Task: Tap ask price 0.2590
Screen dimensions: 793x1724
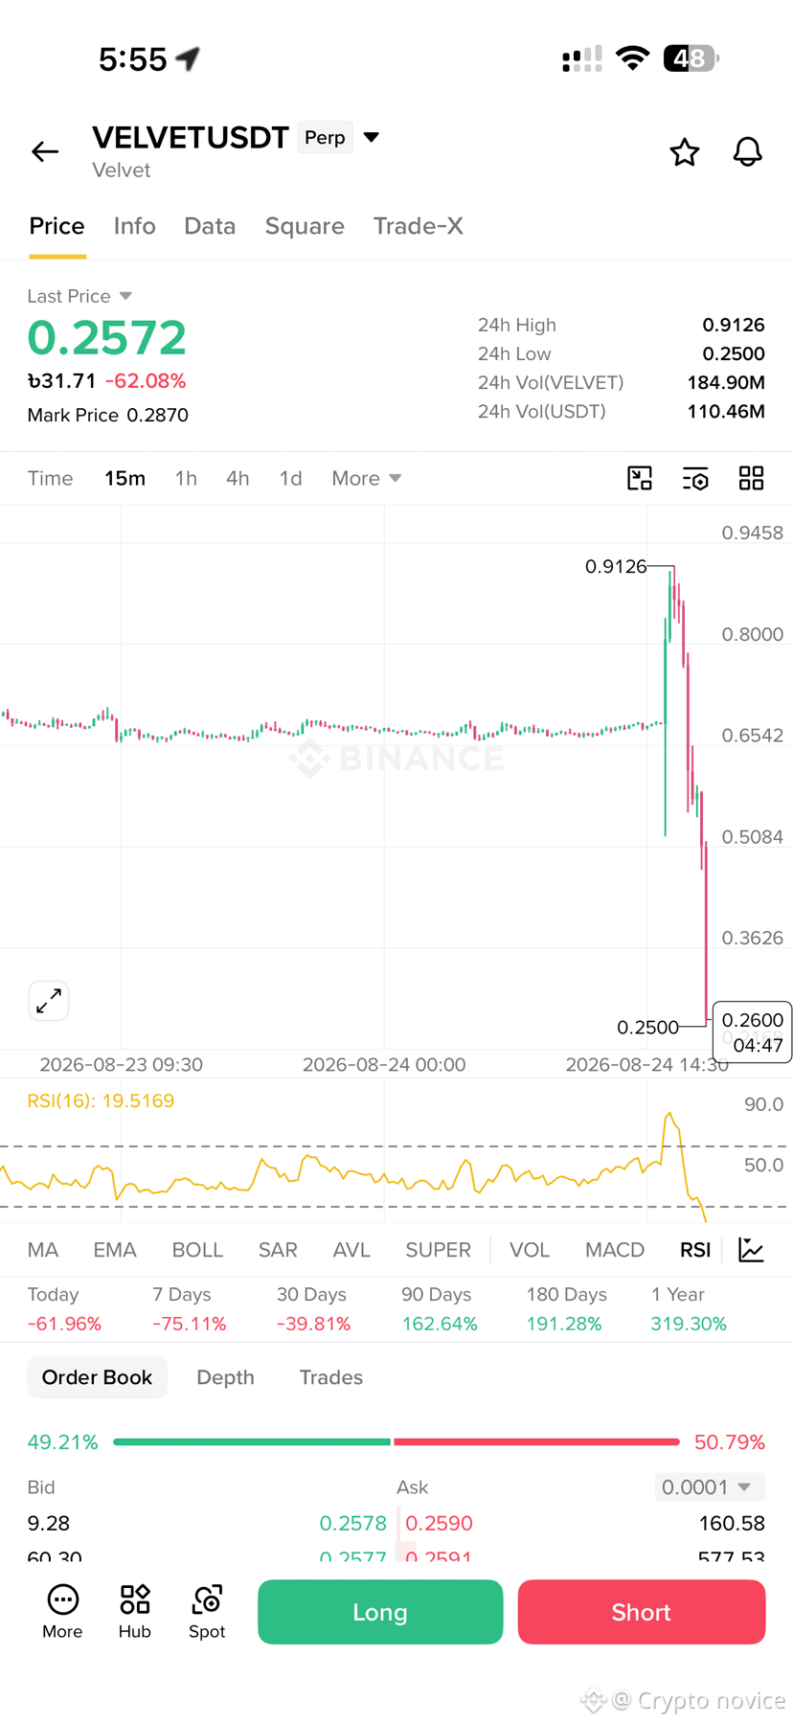Action: (x=439, y=1523)
